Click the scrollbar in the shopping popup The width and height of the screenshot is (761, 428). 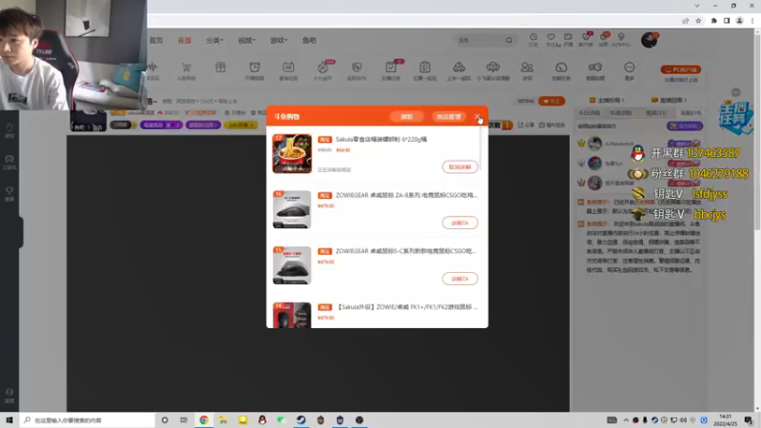pyautogui.click(x=480, y=149)
